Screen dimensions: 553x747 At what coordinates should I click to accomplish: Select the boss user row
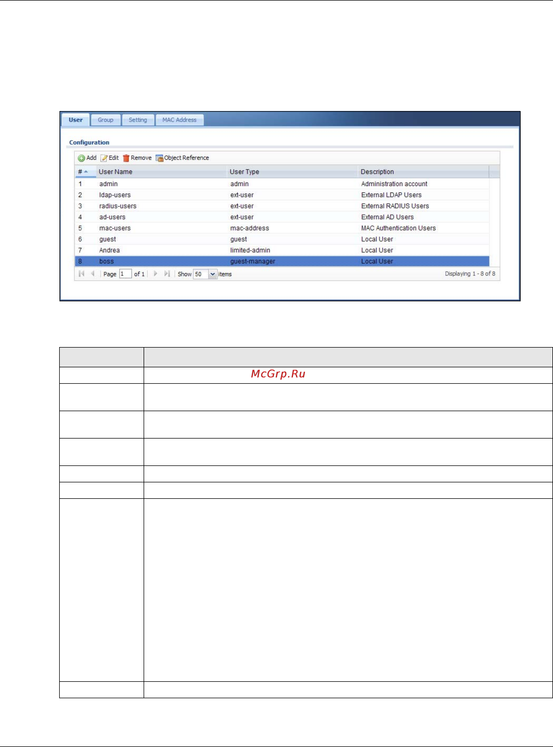click(x=282, y=261)
